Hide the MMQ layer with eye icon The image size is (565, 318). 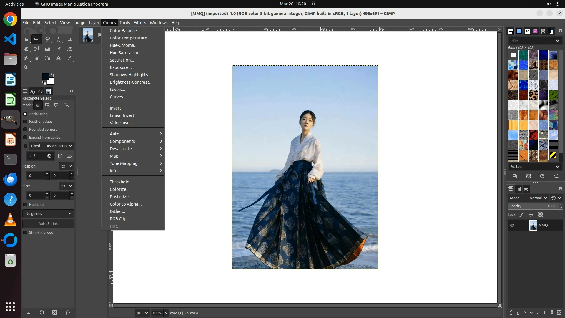pos(512,225)
